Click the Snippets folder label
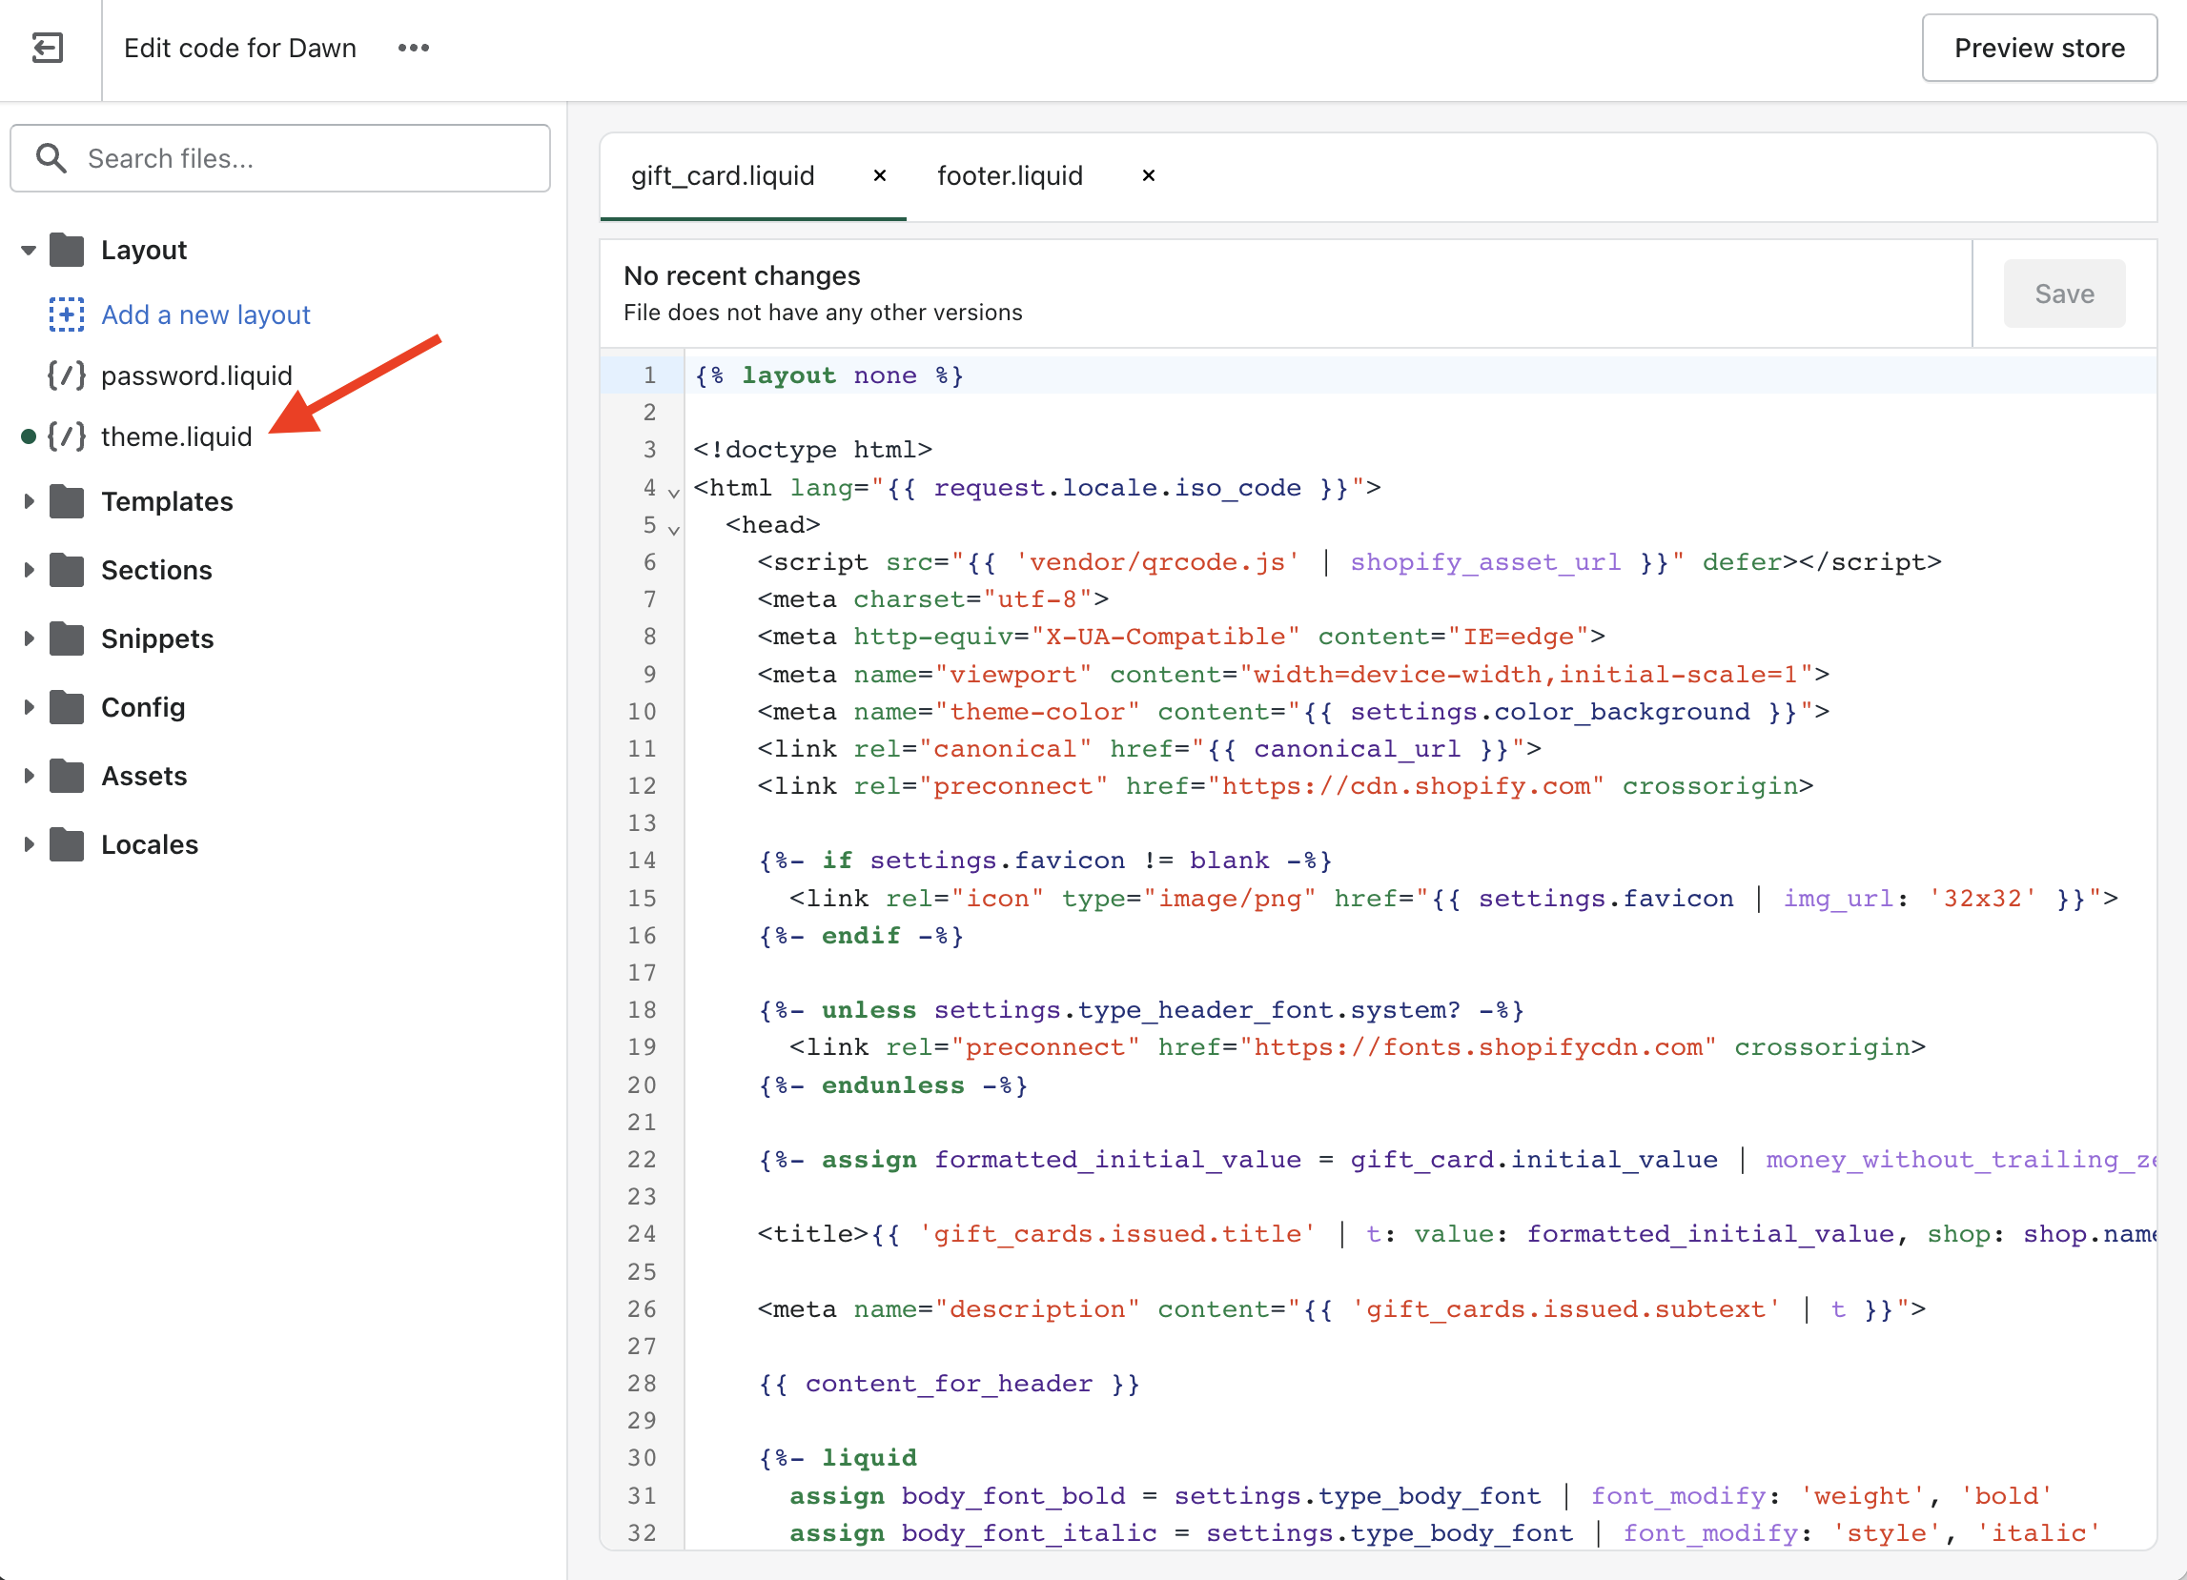2187x1580 pixels. click(157, 638)
